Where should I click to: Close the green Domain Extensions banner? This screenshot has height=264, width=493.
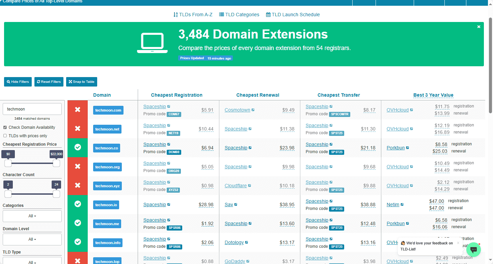point(478,27)
